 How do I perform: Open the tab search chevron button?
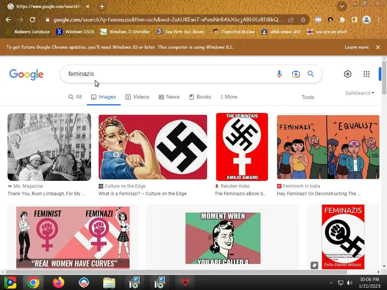click(x=342, y=6)
